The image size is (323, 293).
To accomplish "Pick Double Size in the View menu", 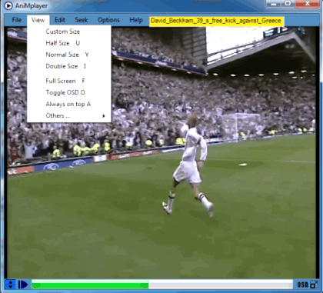I will (x=69, y=66).
